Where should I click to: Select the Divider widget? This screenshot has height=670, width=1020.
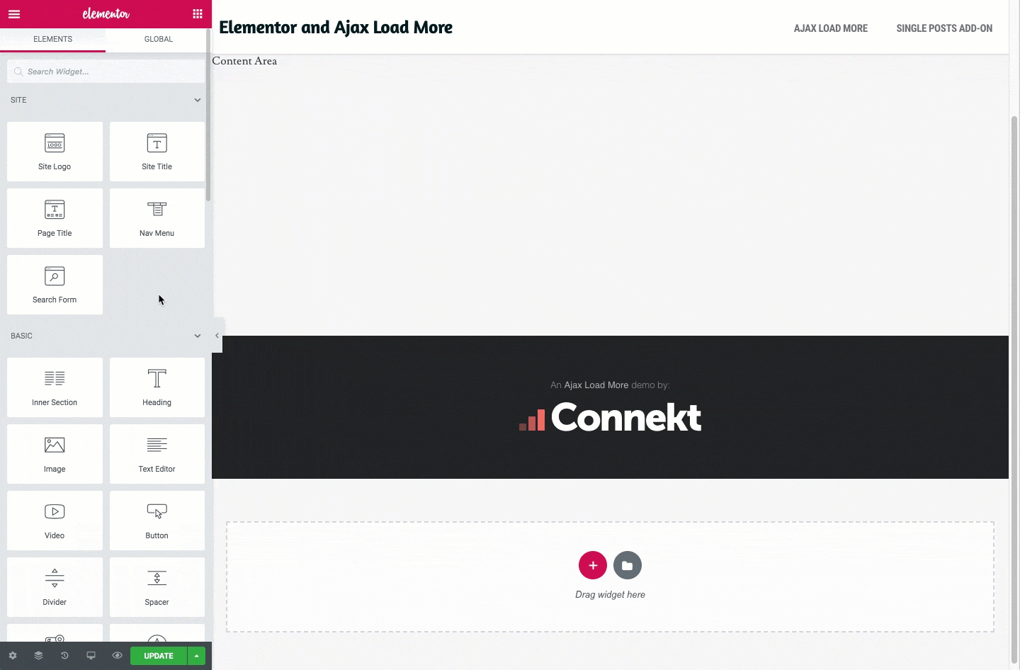point(55,587)
